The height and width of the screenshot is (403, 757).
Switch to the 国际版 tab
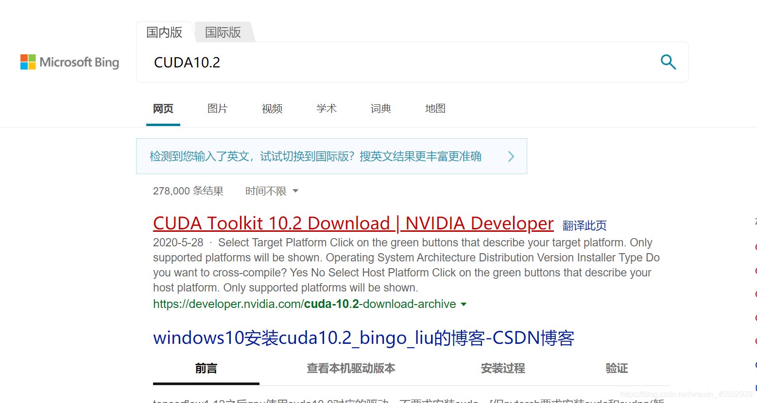click(x=223, y=32)
